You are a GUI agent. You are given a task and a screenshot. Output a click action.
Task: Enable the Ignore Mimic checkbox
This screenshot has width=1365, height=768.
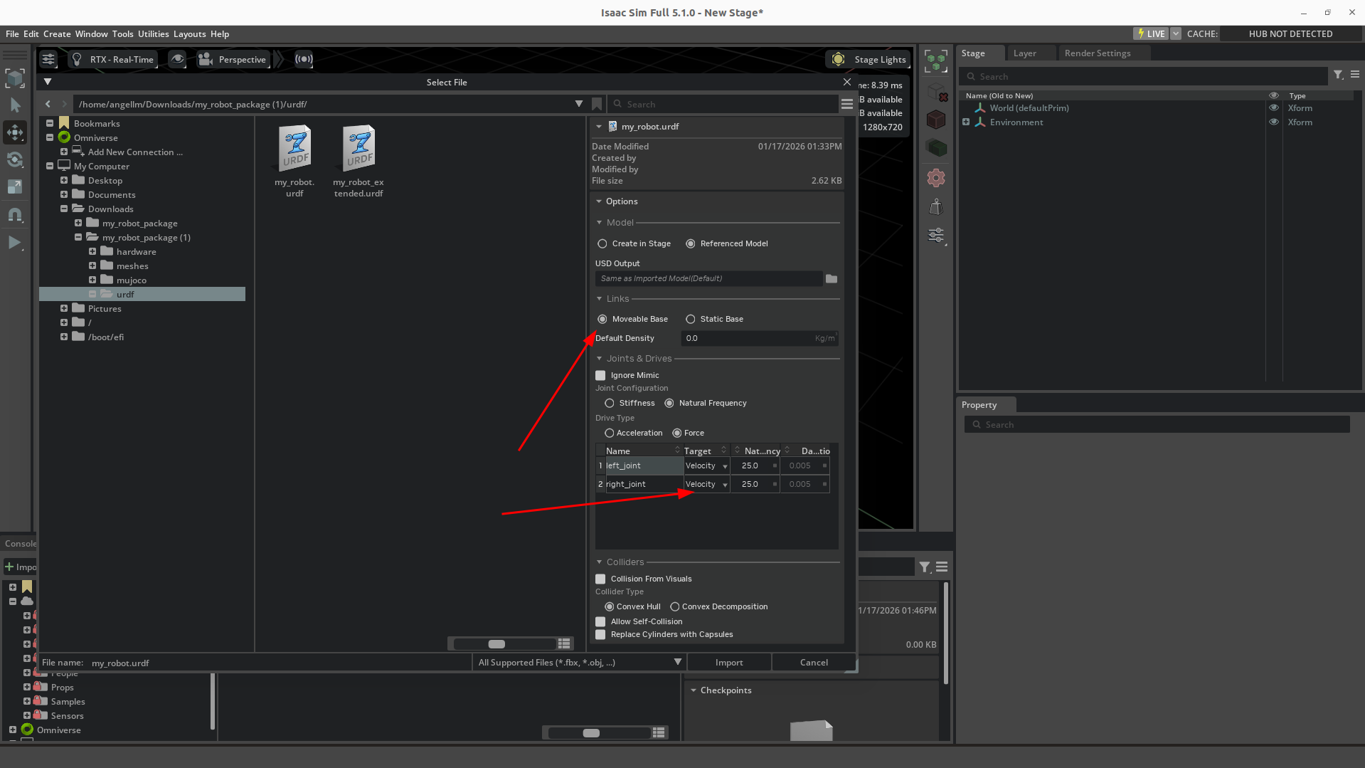[600, 375]
